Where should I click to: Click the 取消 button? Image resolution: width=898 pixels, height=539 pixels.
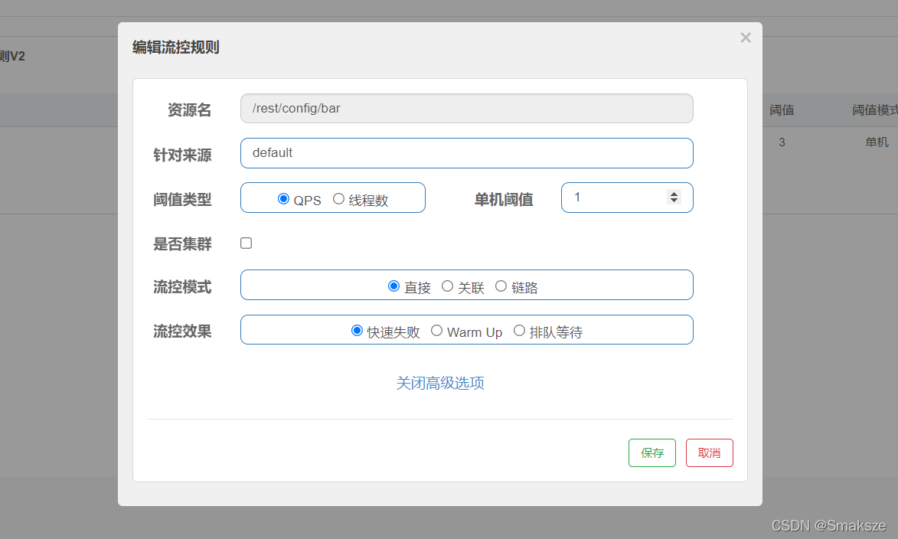coord(709,453)
